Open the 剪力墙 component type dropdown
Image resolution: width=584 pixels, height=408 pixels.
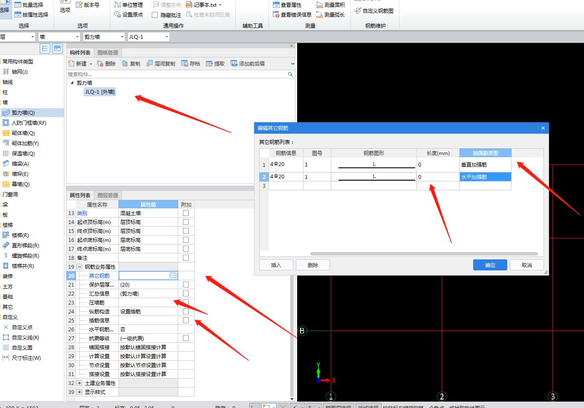(x=122, y=37)
